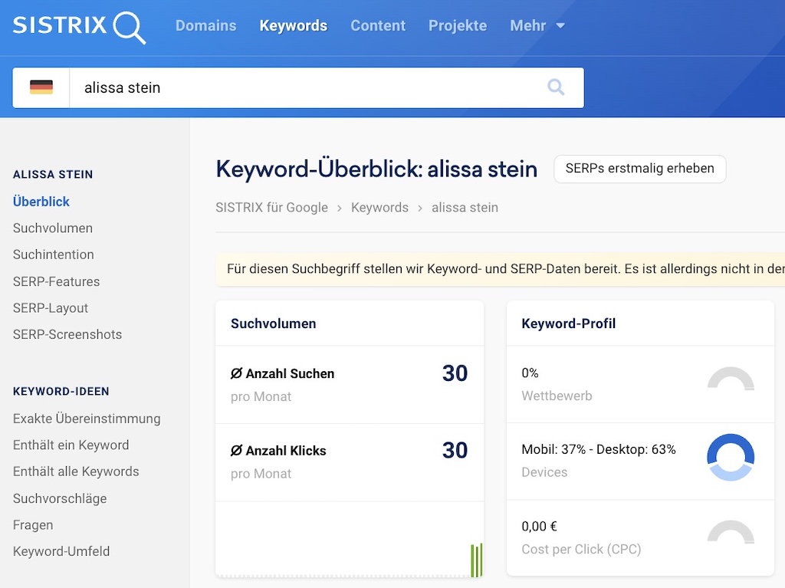
Task: Click the SISTRIX logo
Action: pyautogui.click(x=79, y=27)
